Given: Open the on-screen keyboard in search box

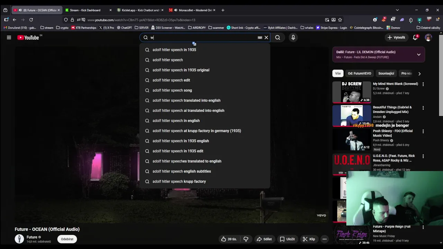Looking at the screenshot, I should (260, 37).
